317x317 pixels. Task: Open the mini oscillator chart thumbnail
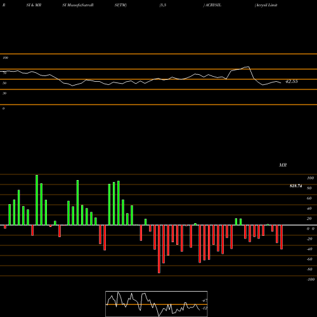click(157, 304)
